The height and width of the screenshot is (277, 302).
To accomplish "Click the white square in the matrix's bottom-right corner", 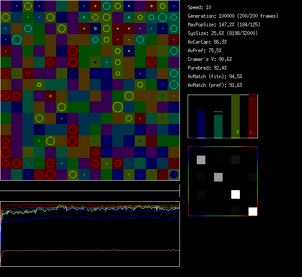I will pos(252,211).
